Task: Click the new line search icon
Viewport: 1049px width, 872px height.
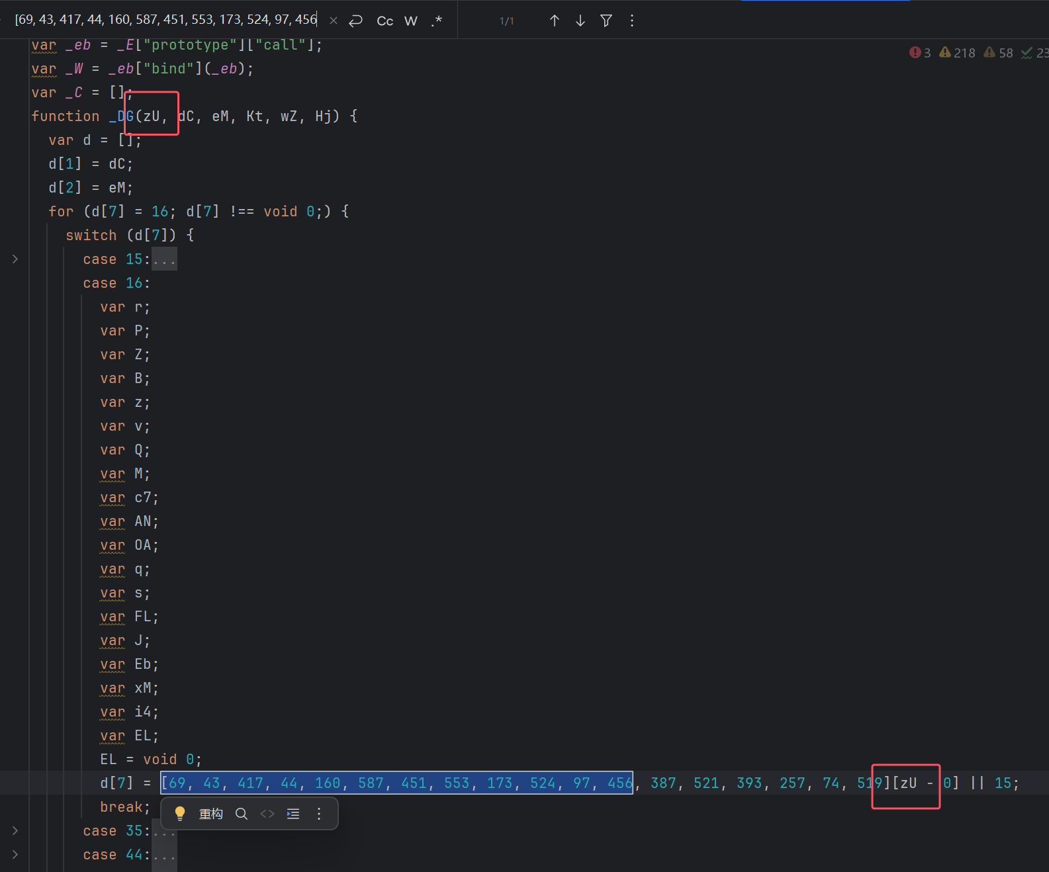Action: (x=356, y=21)
